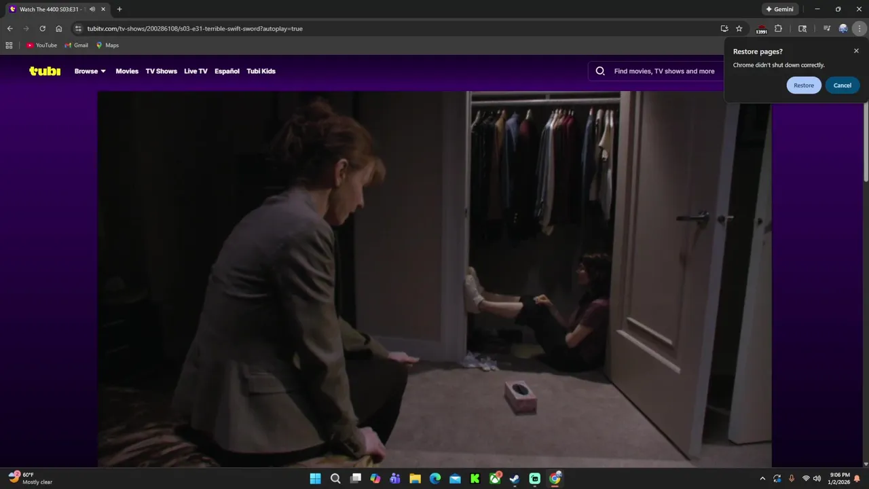Image resolution: width=869 pixels, height=489 pixels.
Task: Switch to Español content
Action: 227,71
